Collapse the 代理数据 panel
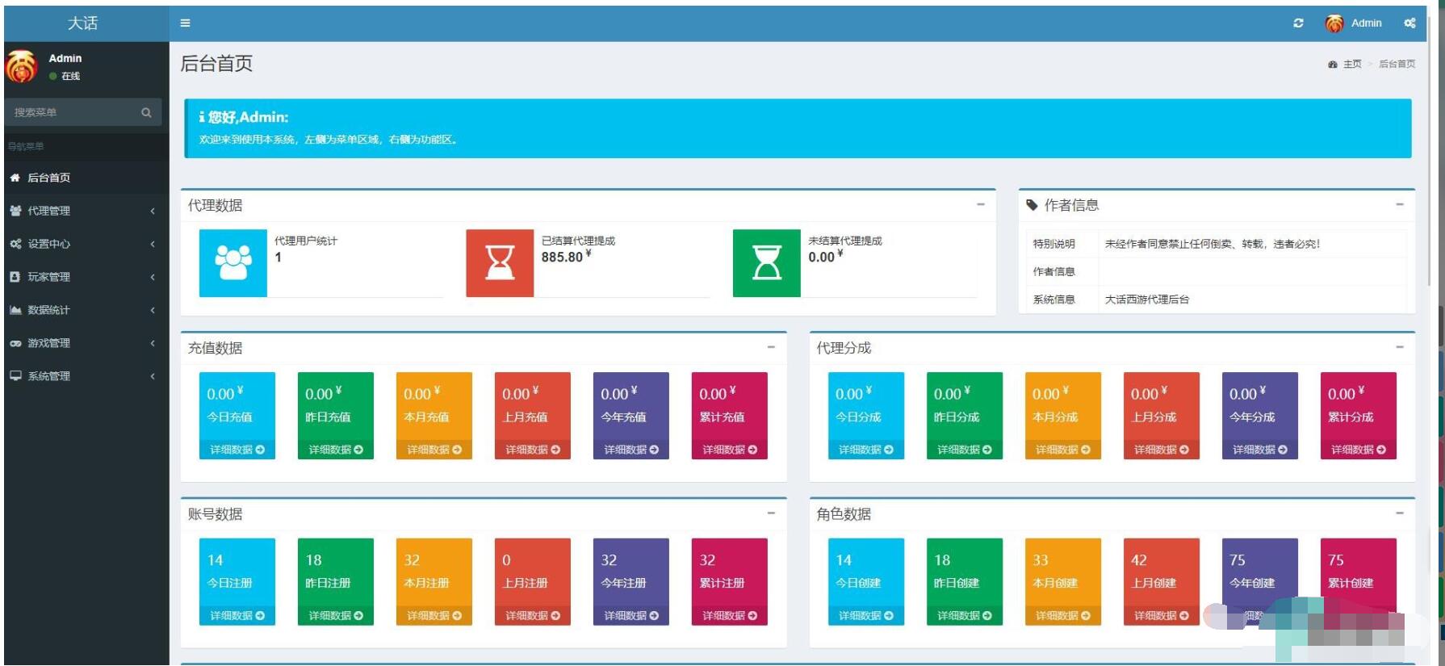The width and height of the screenshot is (1445, 666). (x=981, y=205)
